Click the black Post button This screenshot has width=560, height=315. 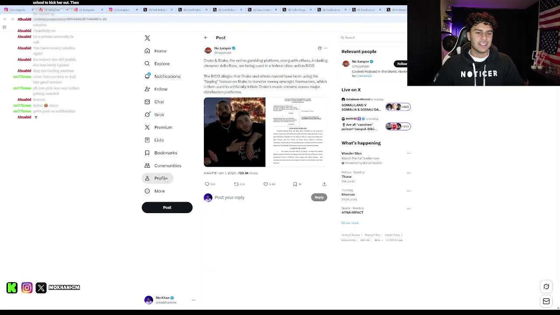167,207
